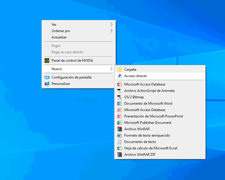
Task: Create a new OS/2 Bitmap
Action: click(160, 97)
